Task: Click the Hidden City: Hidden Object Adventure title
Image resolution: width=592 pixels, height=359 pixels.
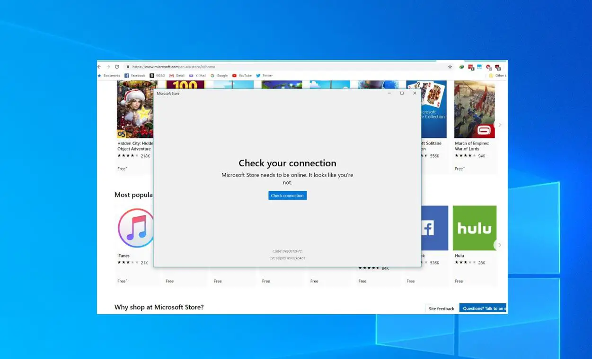Action: (x=135, y=146)
